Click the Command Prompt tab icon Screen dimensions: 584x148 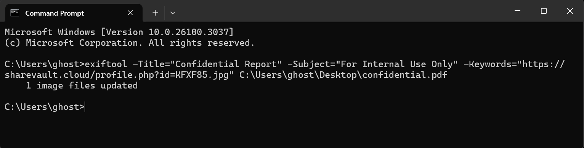(15, 13)
